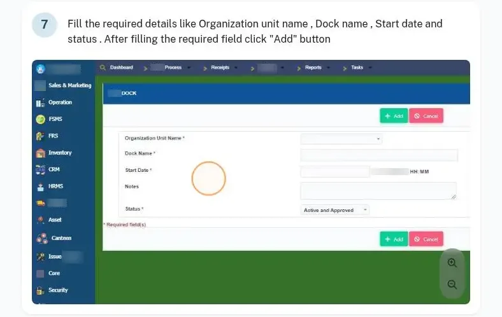The image size is (502, 317).
Task: Focus the Dock Name input field
Action: (379, 155)
